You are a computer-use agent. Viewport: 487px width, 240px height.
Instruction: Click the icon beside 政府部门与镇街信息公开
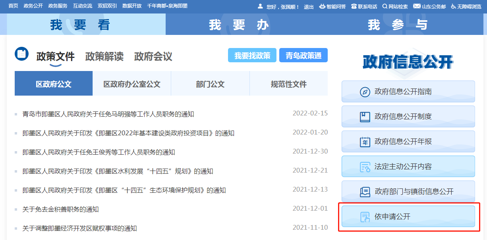coord(365,192)
